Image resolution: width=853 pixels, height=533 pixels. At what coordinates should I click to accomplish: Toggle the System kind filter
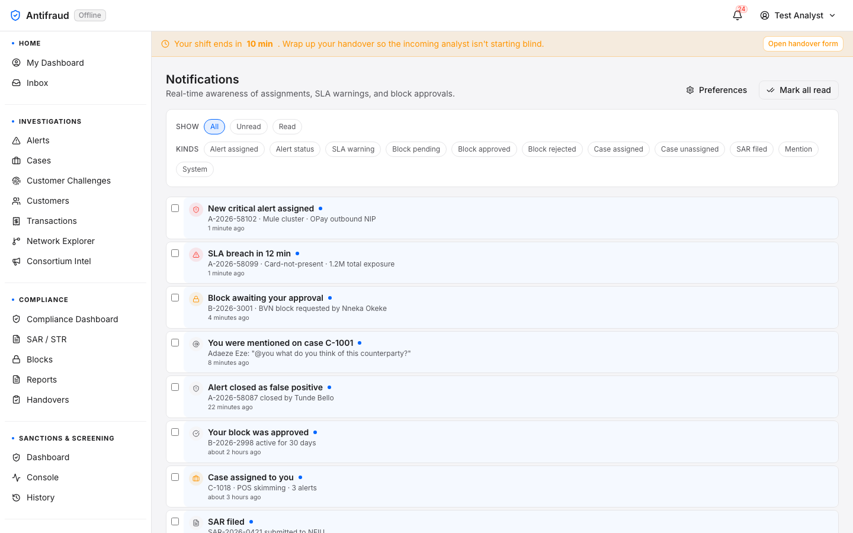[x=195, y=169]
